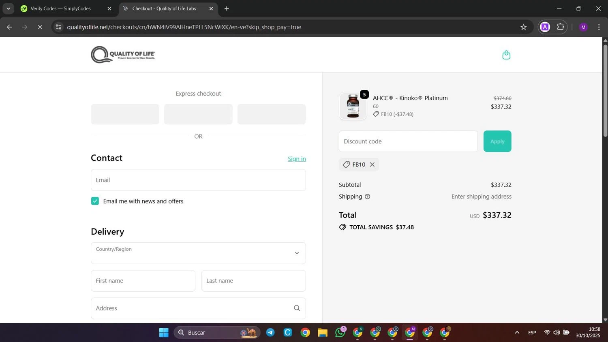Screen dimensions: 608x342
Task: Click the Address field
Action: 198,308
